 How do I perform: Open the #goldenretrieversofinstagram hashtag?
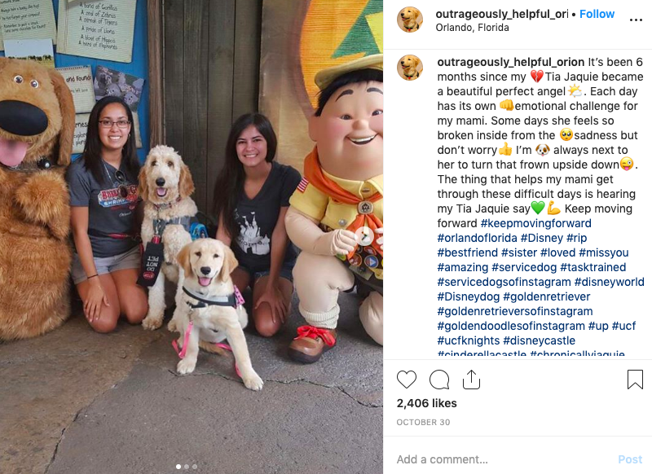515,311
